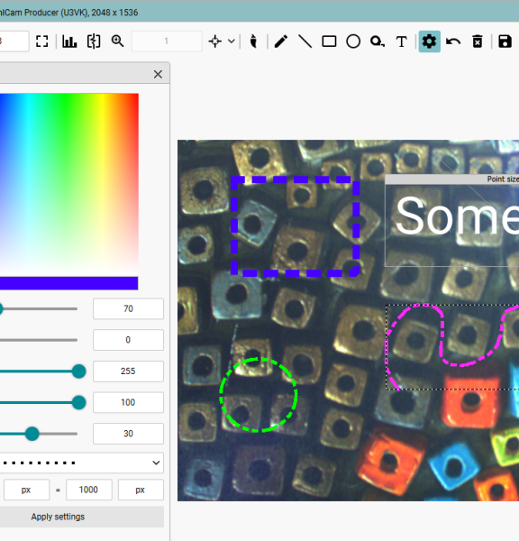The image size is (519, 541).
Task: Undo the last drawing action
Action: coord(453,41)
